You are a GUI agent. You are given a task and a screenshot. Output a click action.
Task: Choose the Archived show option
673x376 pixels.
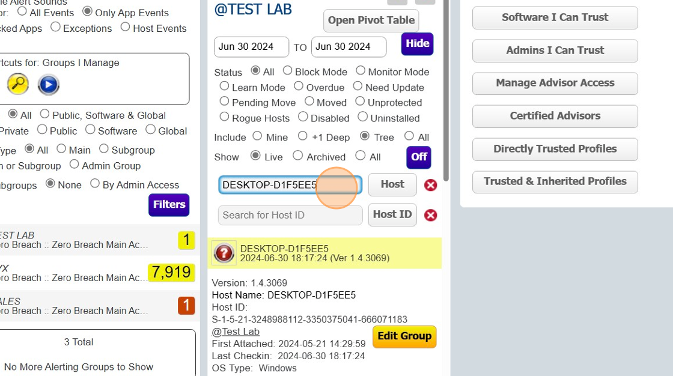(x=297, y=156)
